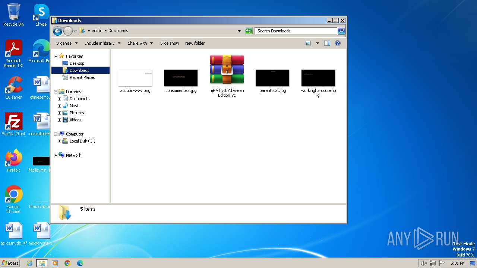Click the Action Center flag icon
The height and width of the screenshot is (268, 477).
pos(442,263)
